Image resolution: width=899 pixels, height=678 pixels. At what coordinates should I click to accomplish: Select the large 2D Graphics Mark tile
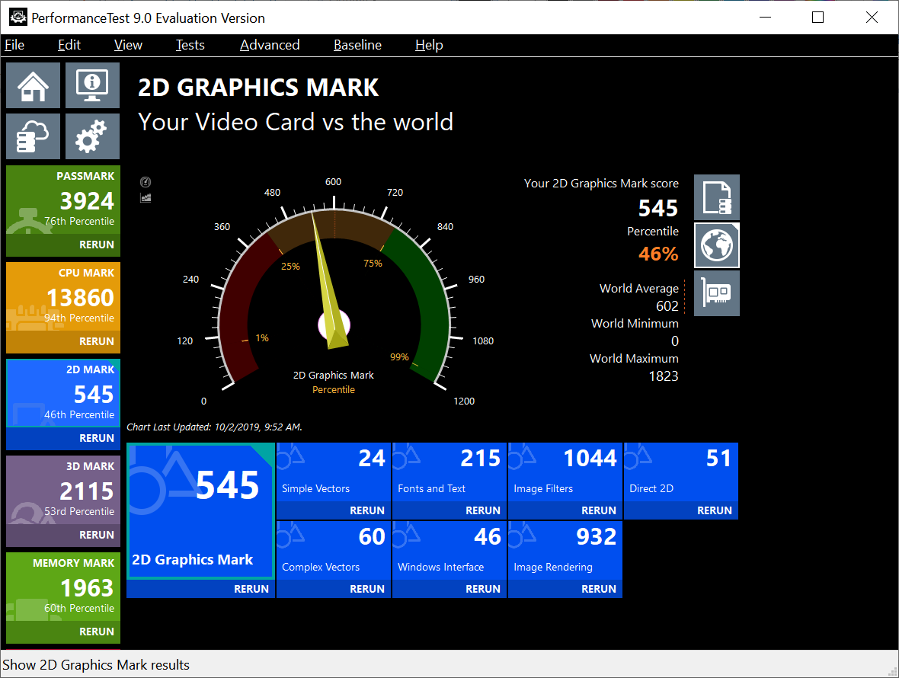[200, 510]
